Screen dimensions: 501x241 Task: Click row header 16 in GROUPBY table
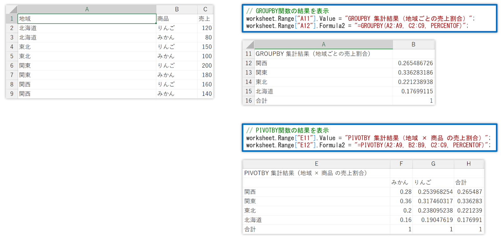click(x=249, y=101)
